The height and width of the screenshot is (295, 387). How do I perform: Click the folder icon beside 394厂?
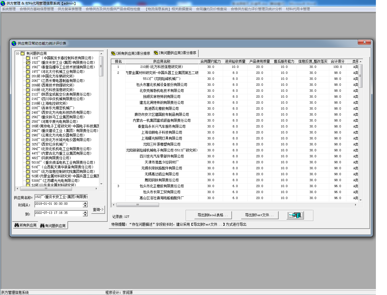28,149
